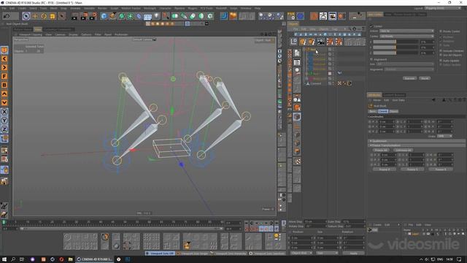Open the rotation Order dropdown
Image resolution: width=467 pixels, height=263 pixels.
(444, 136)
